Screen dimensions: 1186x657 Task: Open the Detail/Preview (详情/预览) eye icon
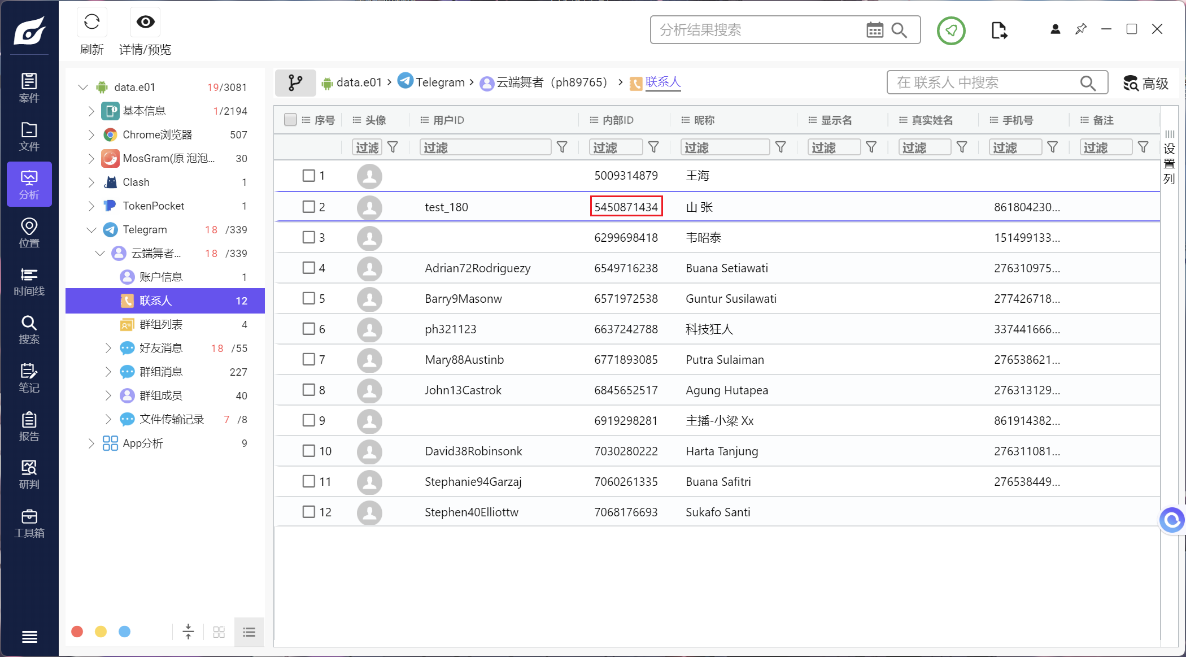click(145, 22)
